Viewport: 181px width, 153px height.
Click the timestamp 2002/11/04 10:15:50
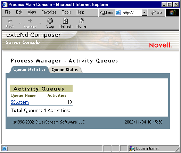click(143, 122)
